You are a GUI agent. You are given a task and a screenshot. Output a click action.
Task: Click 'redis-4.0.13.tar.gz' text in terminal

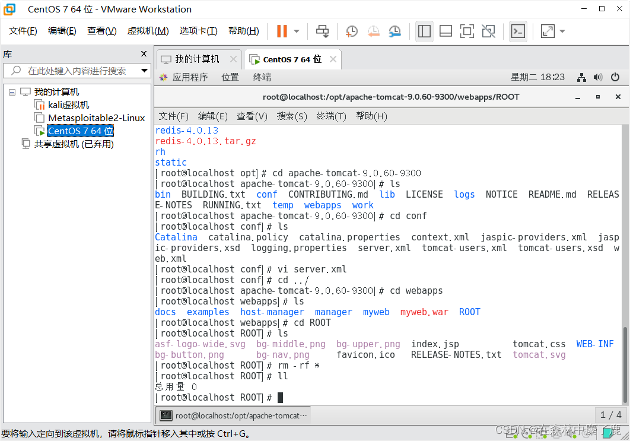pyautogui.click(x=205, y=141)
